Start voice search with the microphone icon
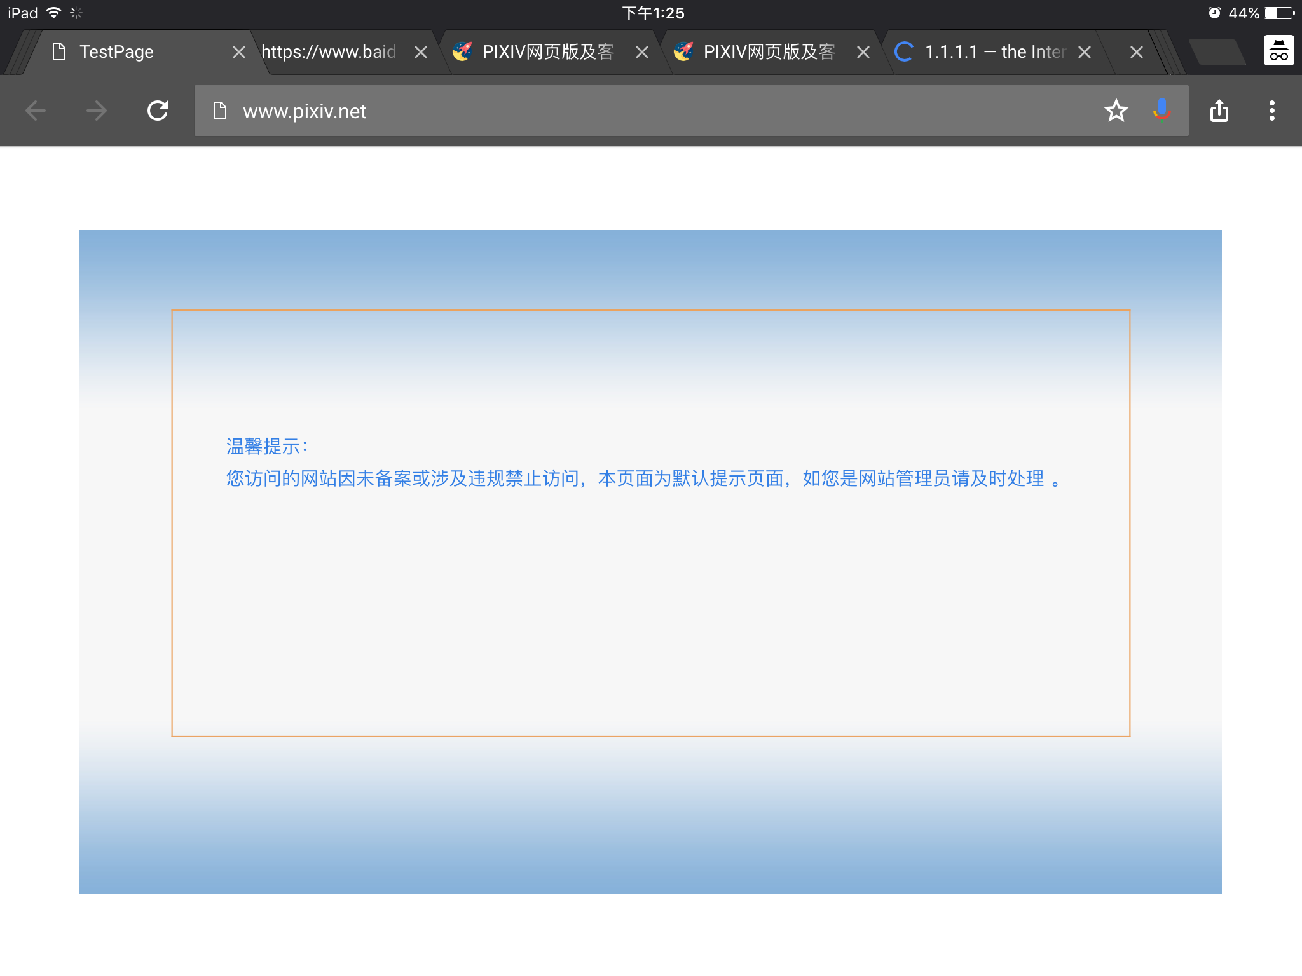This screenshot has height=976, width=1302. 1162,111
